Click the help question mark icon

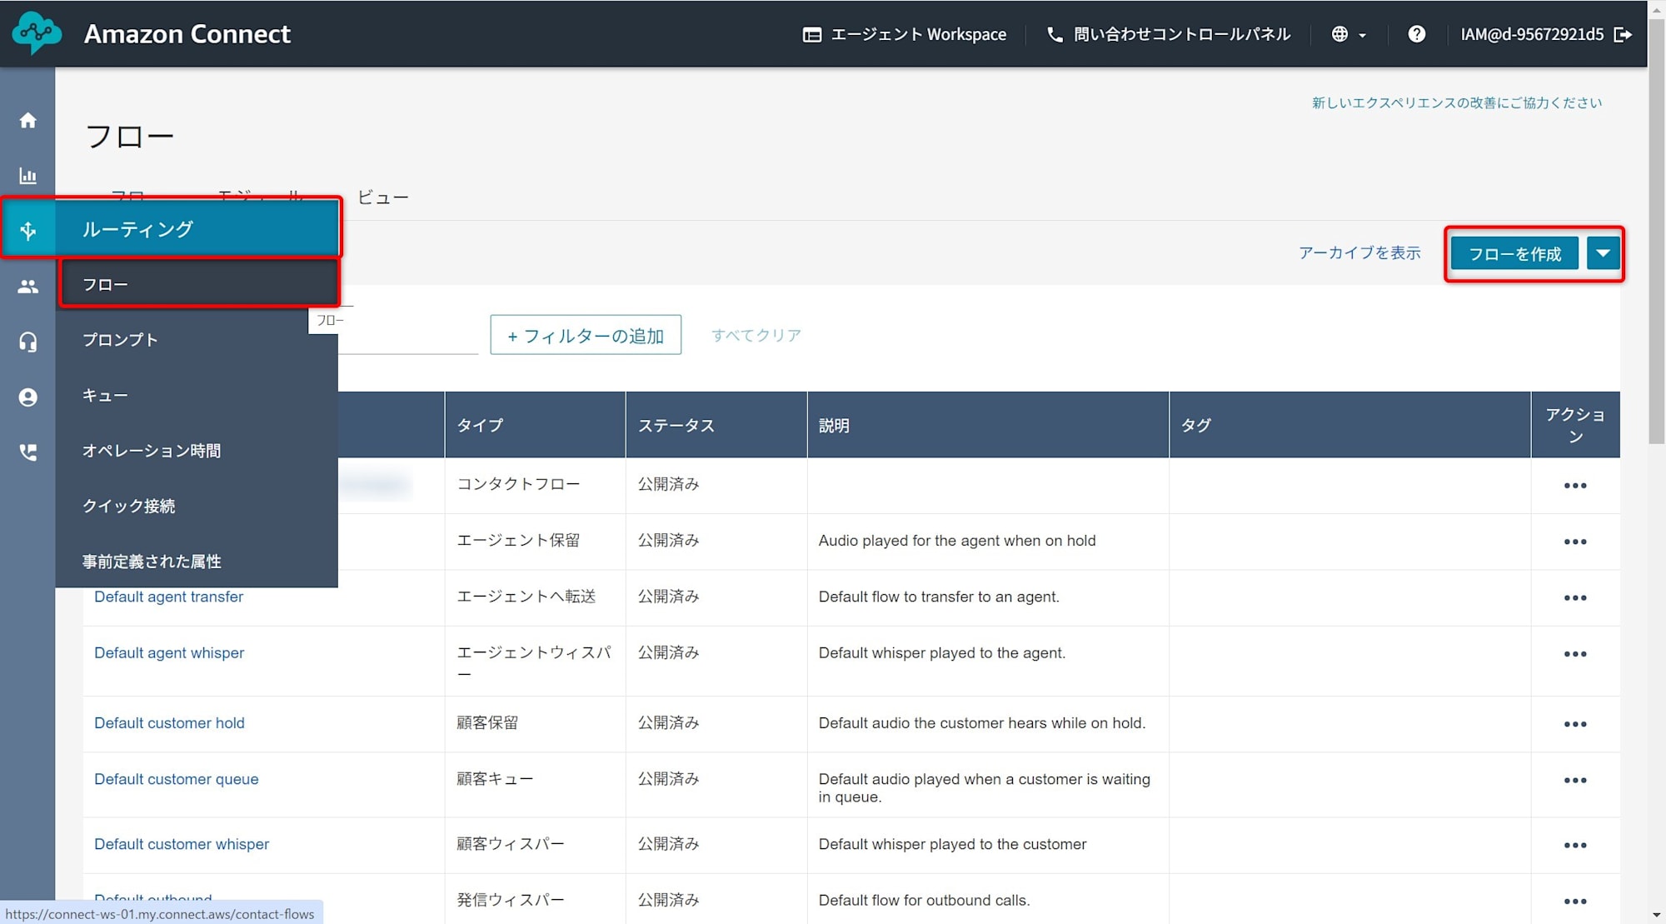coord(1416,34)
